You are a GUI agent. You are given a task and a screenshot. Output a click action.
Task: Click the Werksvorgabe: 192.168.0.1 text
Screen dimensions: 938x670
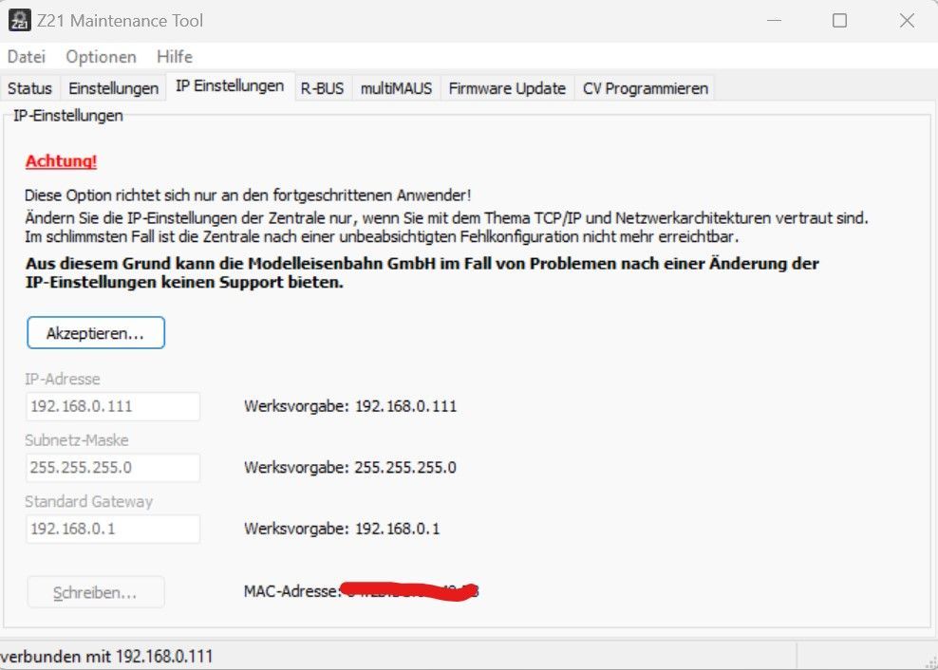pos(342,529)
